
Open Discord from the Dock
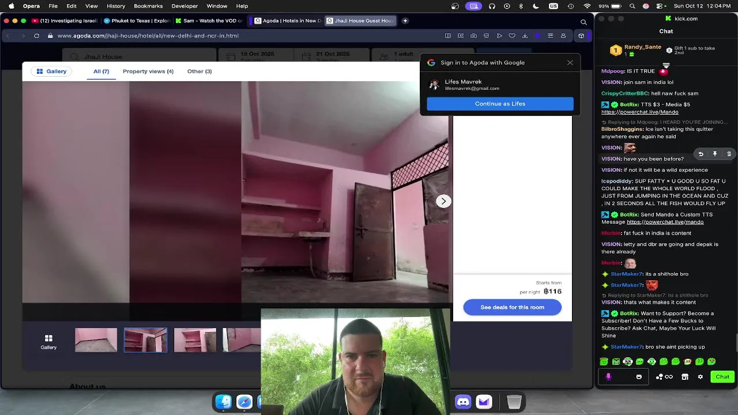click(x=463, y=402)
